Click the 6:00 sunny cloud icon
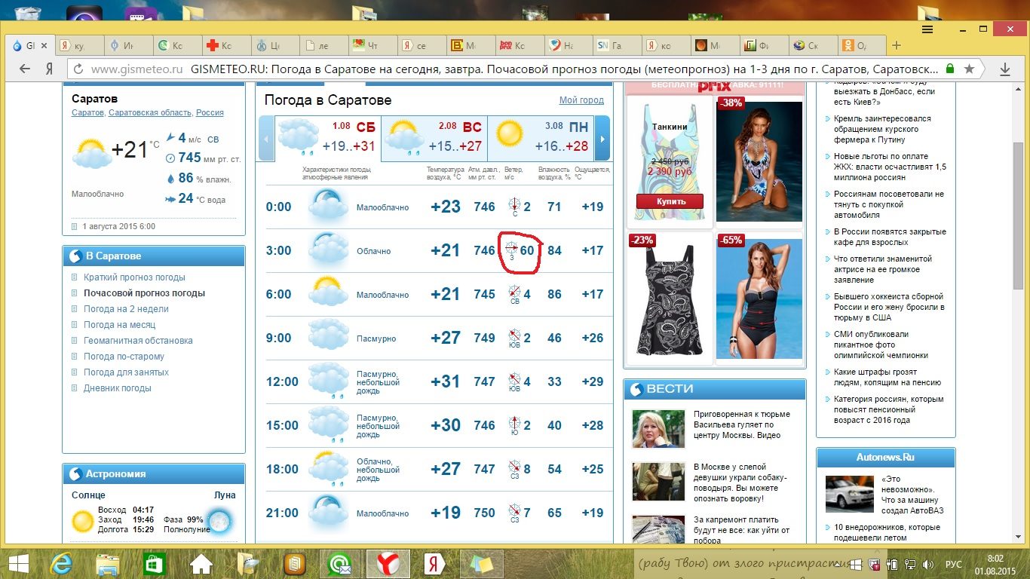 [x=327, y=293]
